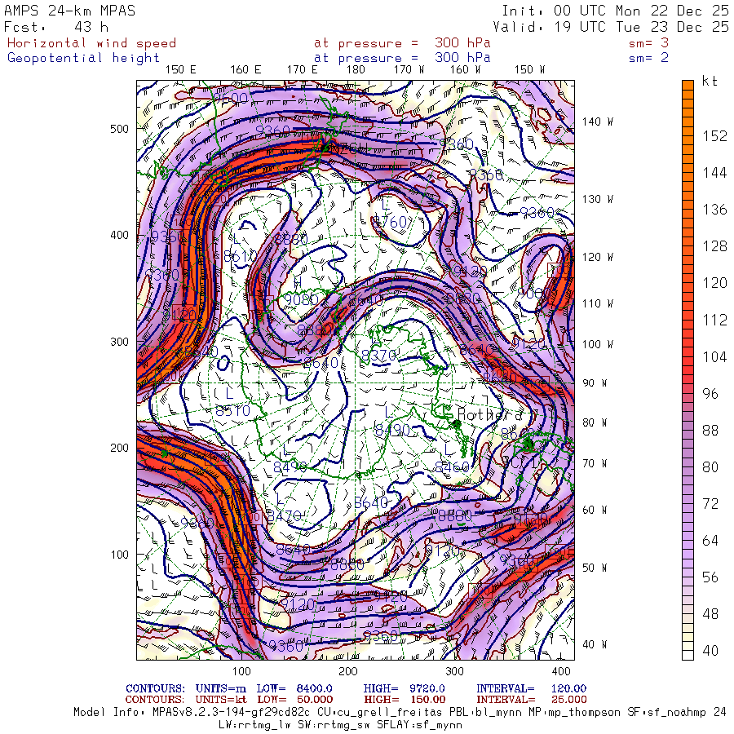Click the "400" tick label on the bottom axis
Screen dimensions: 734x734
click(561, 672)
